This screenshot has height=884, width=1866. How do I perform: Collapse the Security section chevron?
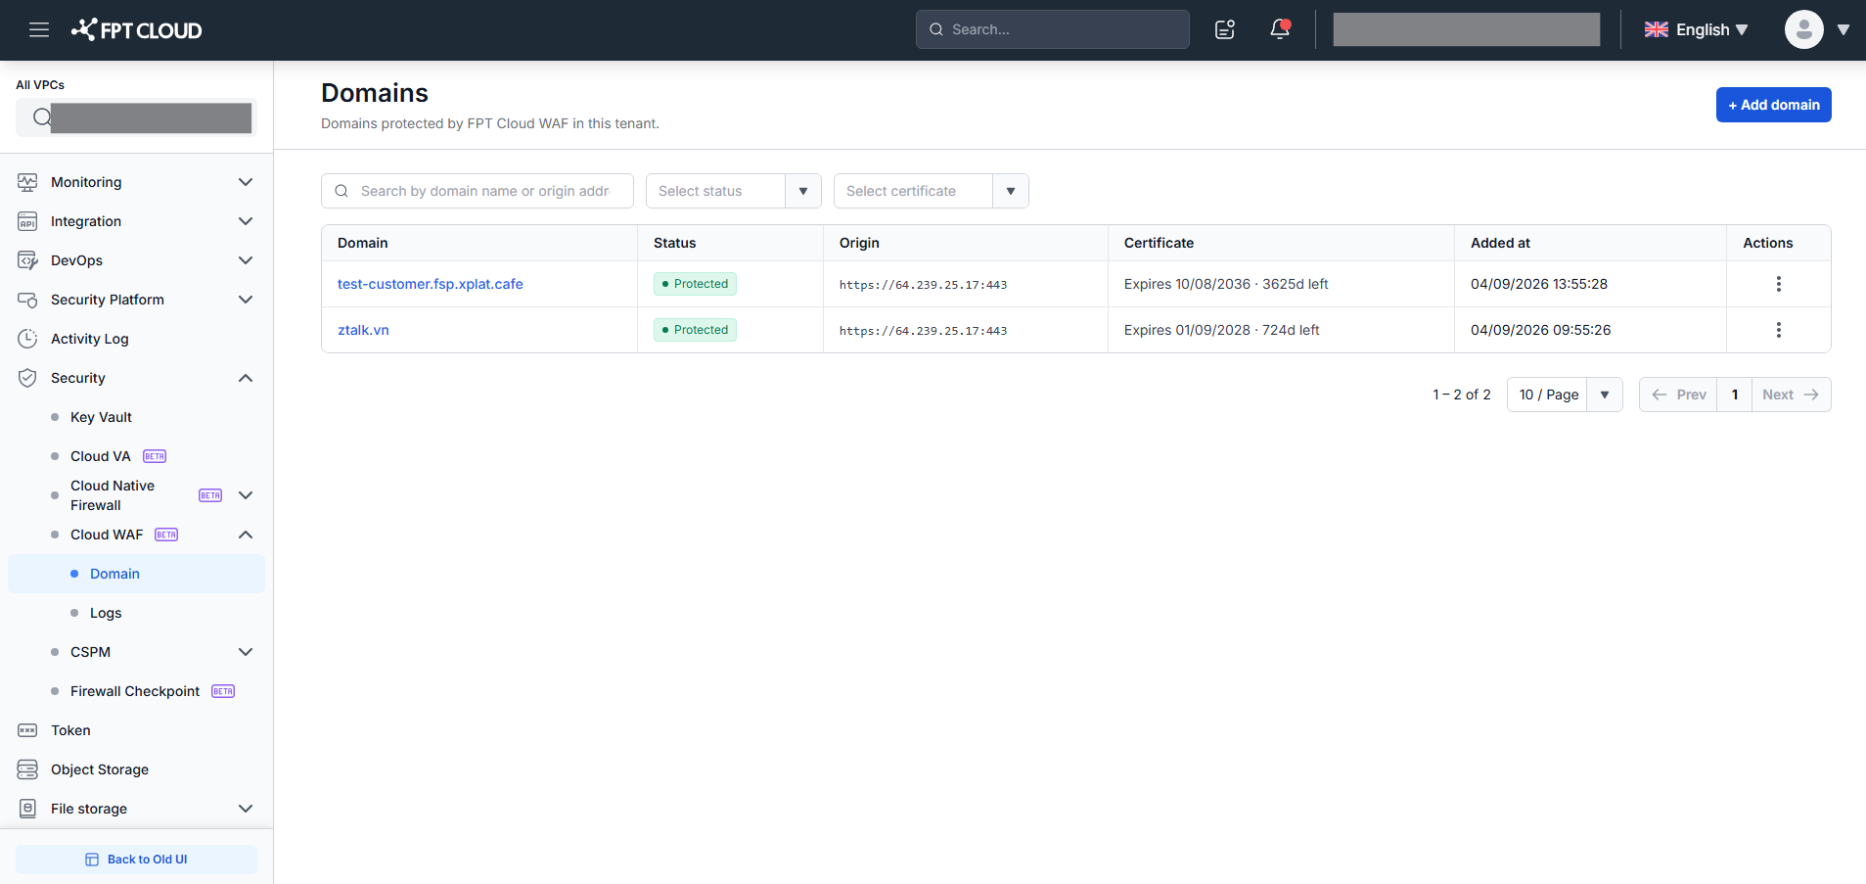[246, 378]
